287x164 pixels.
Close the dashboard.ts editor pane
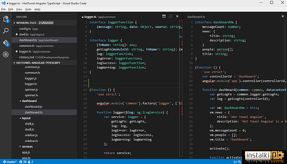coord(283,16)
